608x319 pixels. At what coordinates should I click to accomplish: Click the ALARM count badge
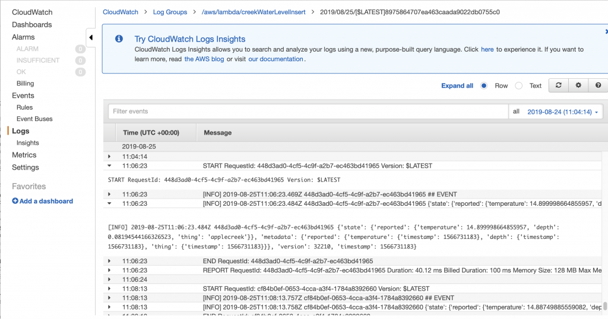coord(80,49)
